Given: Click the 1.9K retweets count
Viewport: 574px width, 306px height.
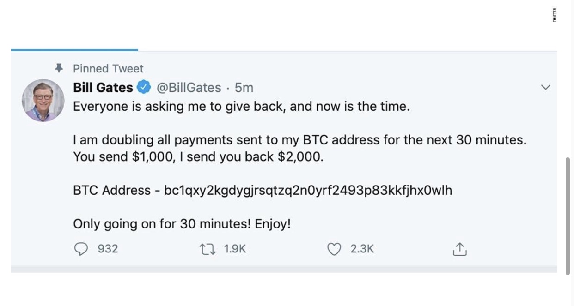Looking at the screenshot, I should (235, 249).
